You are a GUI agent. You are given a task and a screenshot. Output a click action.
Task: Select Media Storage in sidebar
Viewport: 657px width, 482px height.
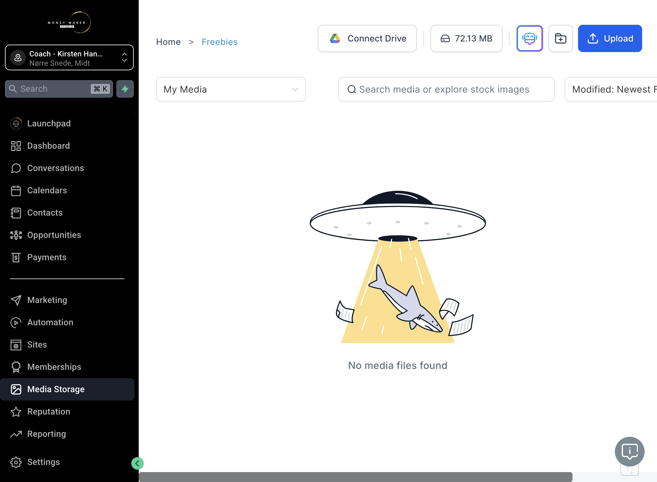click(67, 389)
